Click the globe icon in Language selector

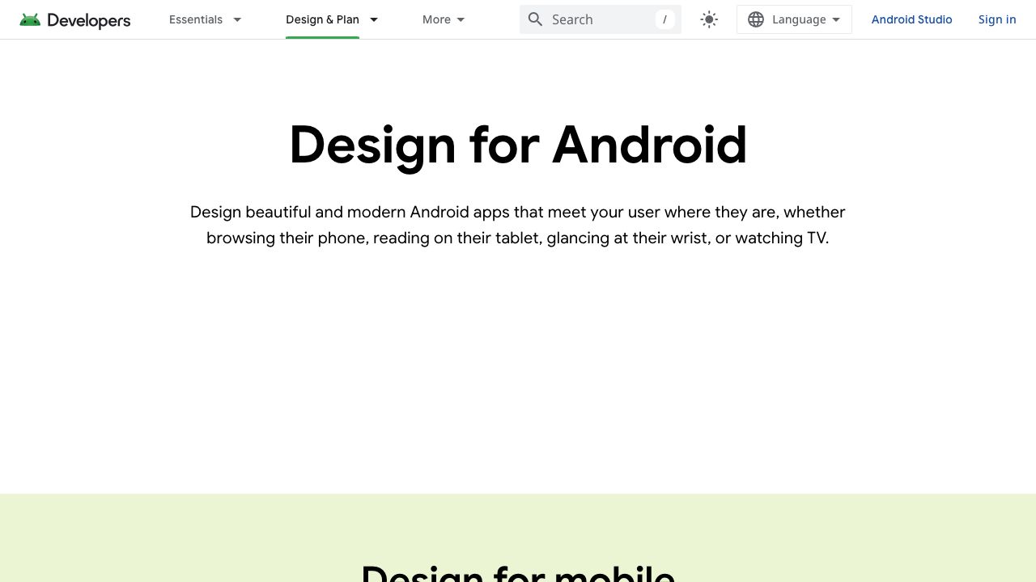(755, 19)
